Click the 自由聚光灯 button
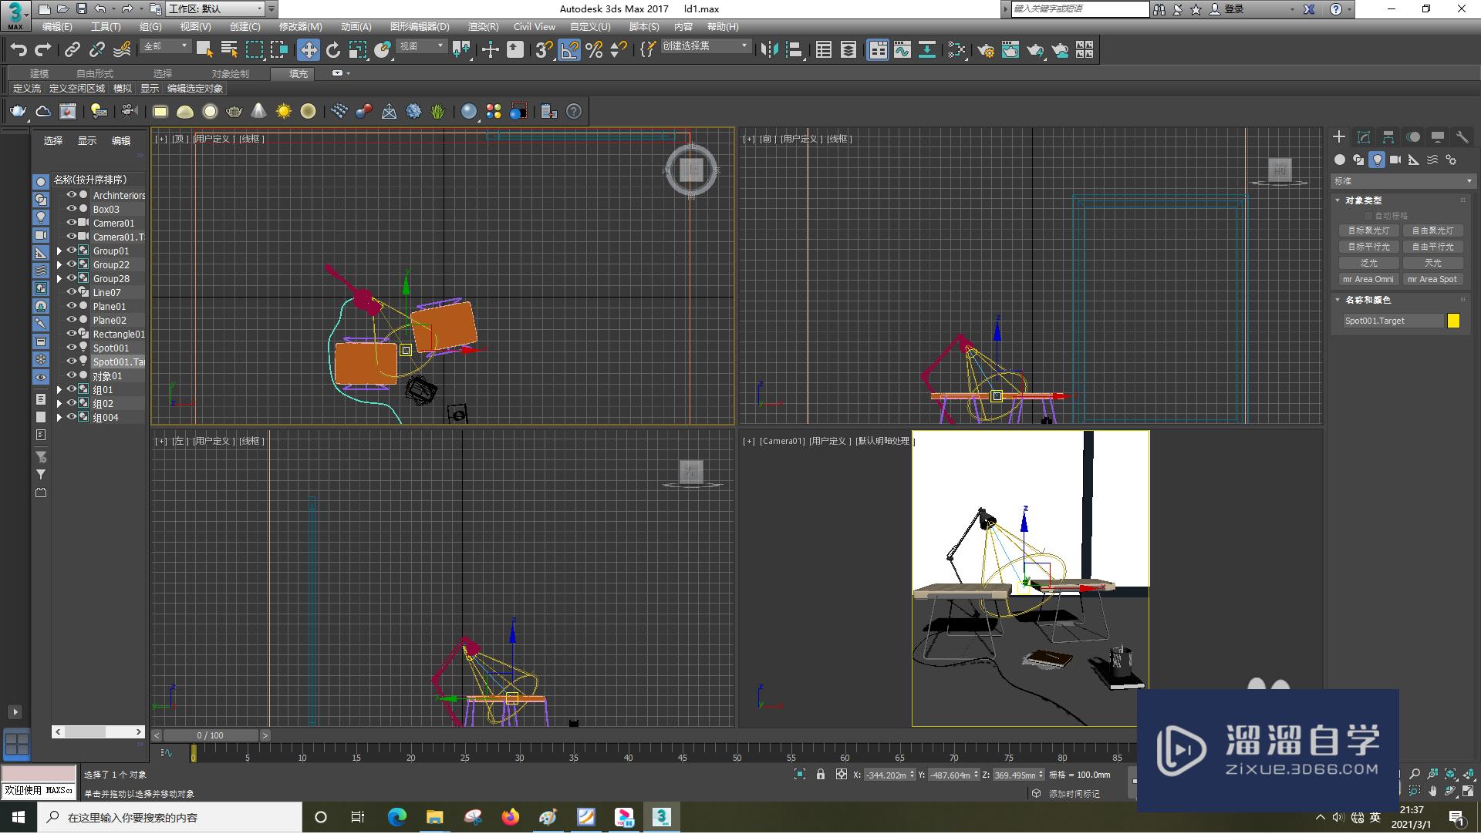This screenshot has width=1481, height=834. click(x=1433, y=230)
